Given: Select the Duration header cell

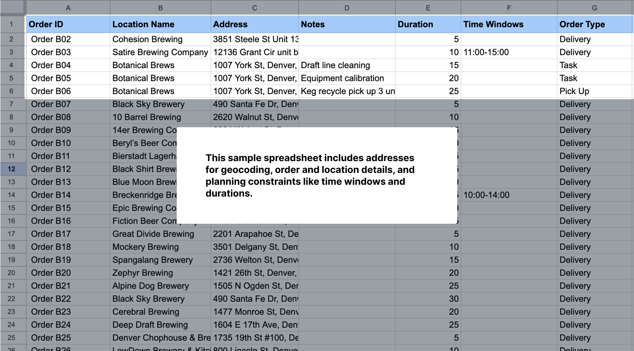Looking at the screenshot, I should click(428, 24).
